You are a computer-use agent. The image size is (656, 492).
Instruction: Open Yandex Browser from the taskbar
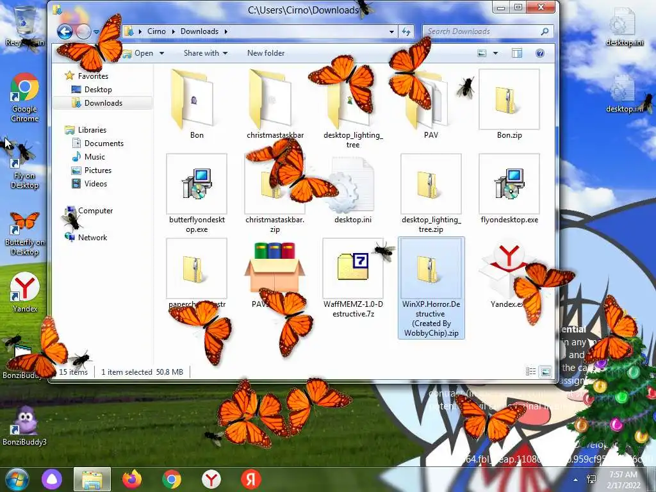pyautogui.click(x=211, y=479)
